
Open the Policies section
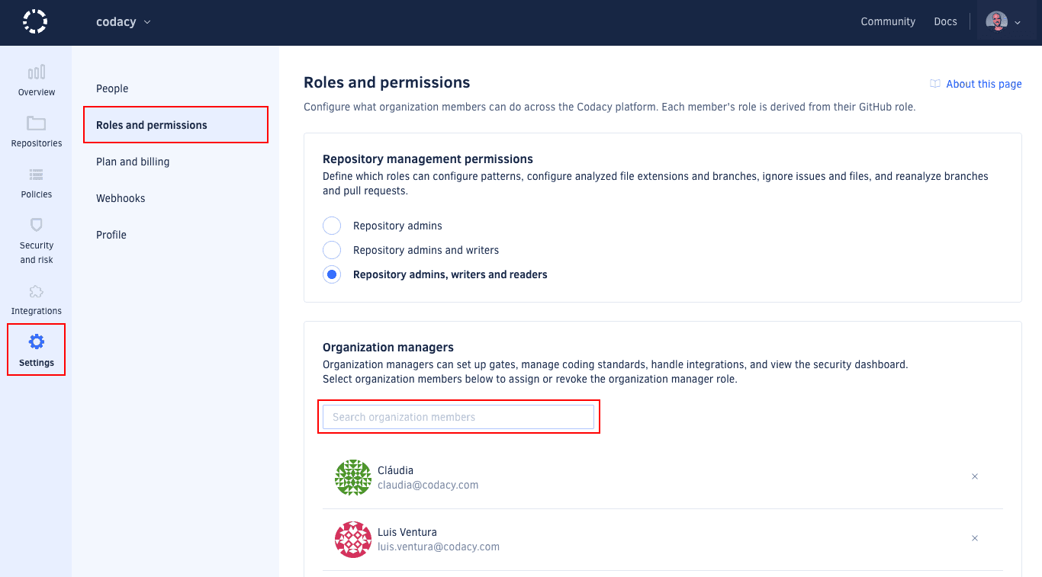(35, 181)
